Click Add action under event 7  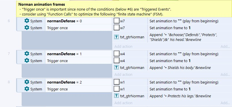pos(123,75)
